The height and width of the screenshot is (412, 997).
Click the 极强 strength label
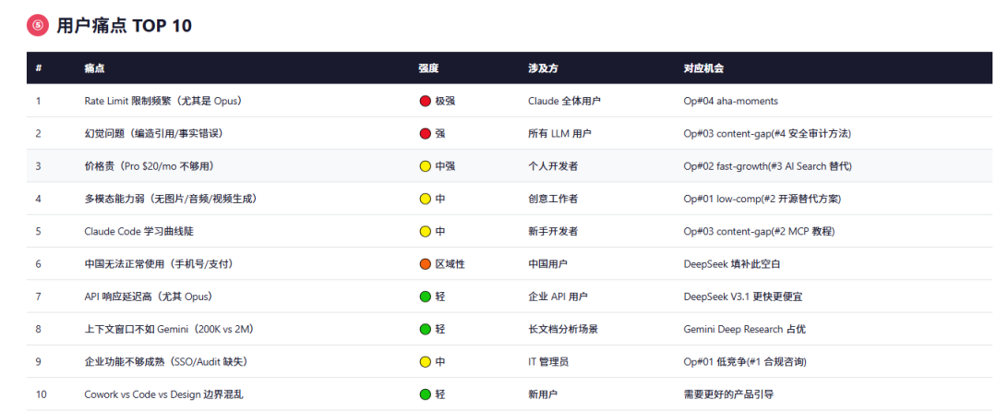445,101
